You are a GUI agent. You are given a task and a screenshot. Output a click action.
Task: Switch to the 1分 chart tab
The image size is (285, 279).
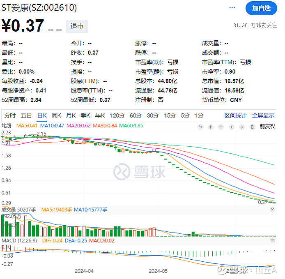(199, 115)
